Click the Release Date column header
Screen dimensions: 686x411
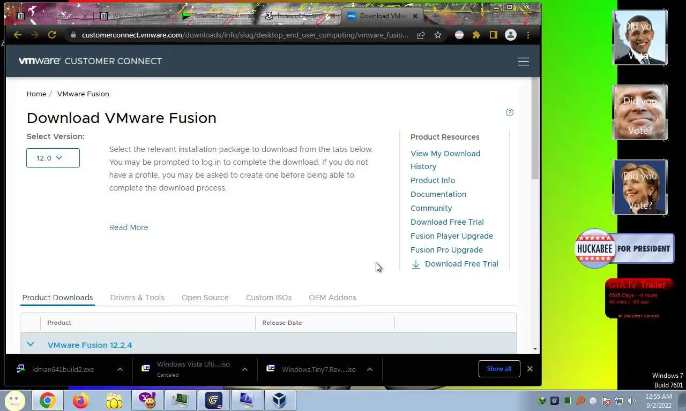tap(282, 323)
